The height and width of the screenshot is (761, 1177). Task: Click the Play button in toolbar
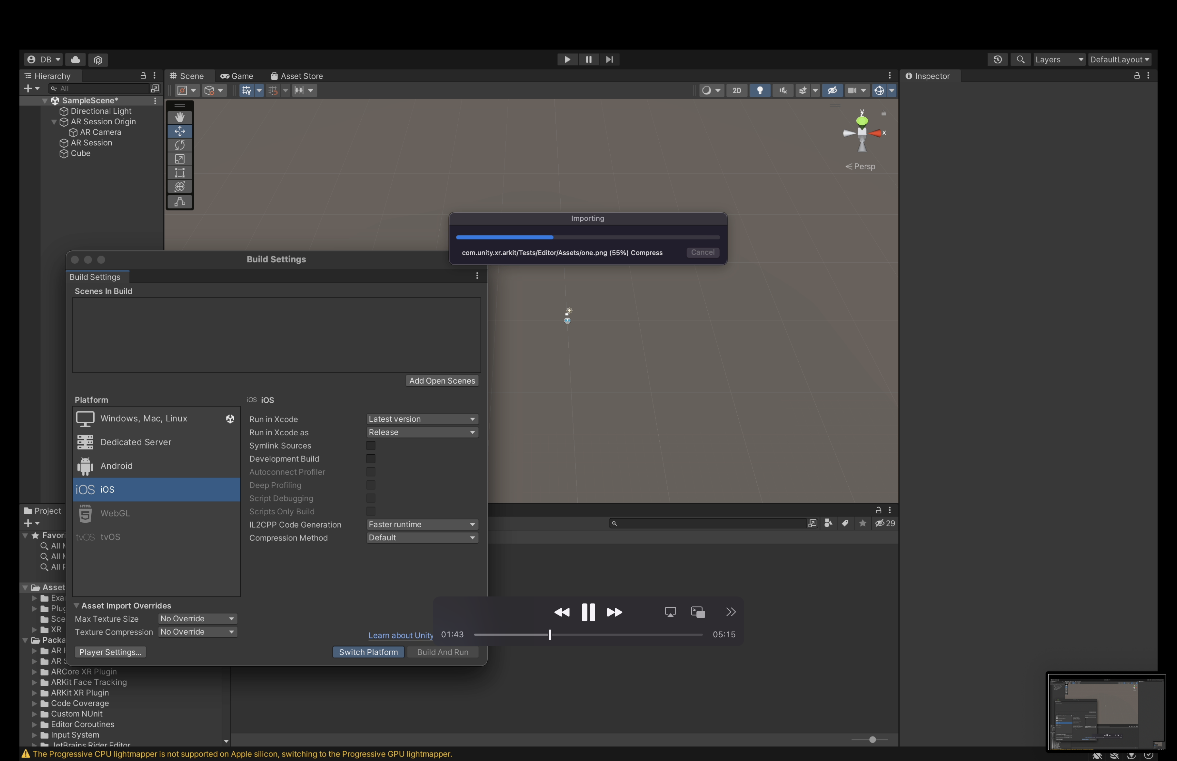[x=567, y=59]
